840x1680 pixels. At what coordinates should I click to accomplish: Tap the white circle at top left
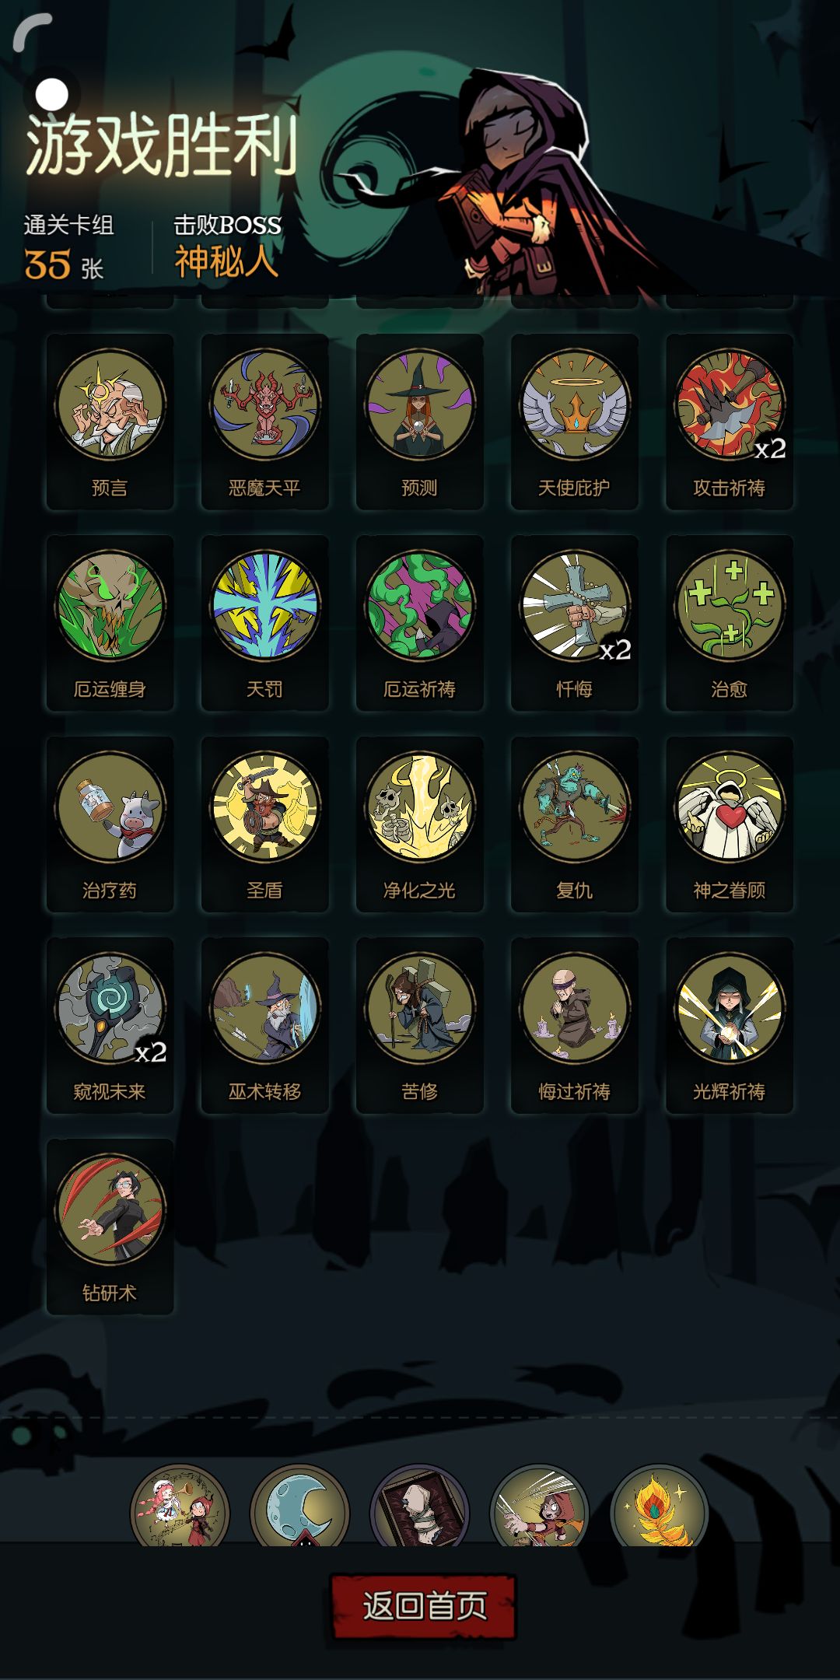pos(52,95)
